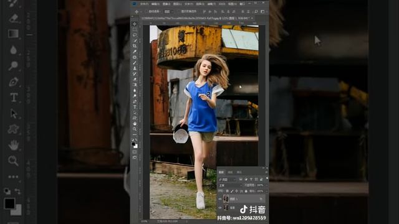This screenshot has height=224, width=399.
Task: Click the background color swatch
Action: click(x=136, y=146)
